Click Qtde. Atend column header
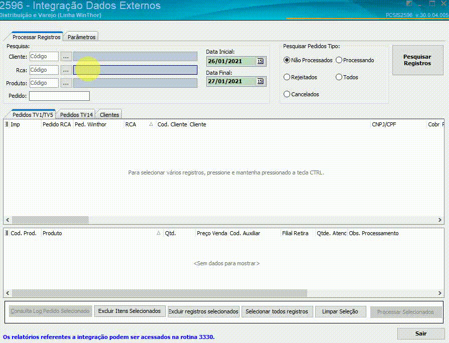This screenshot has height=343, width=449. coord(331,233)
